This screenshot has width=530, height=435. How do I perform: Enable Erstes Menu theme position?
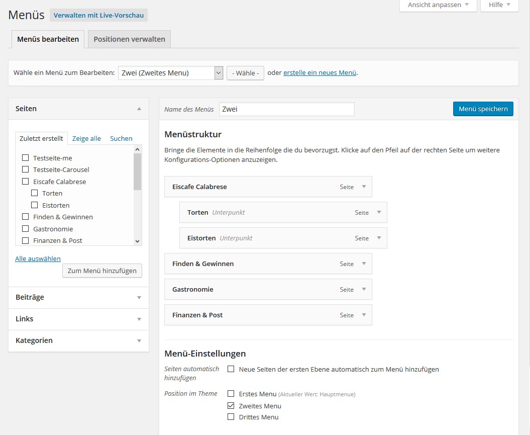pyautogui.click(x=231, y=394)
